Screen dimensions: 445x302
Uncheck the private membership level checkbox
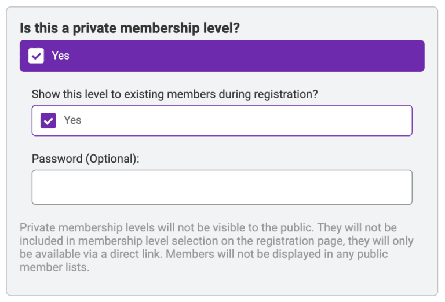pos(36,56)
